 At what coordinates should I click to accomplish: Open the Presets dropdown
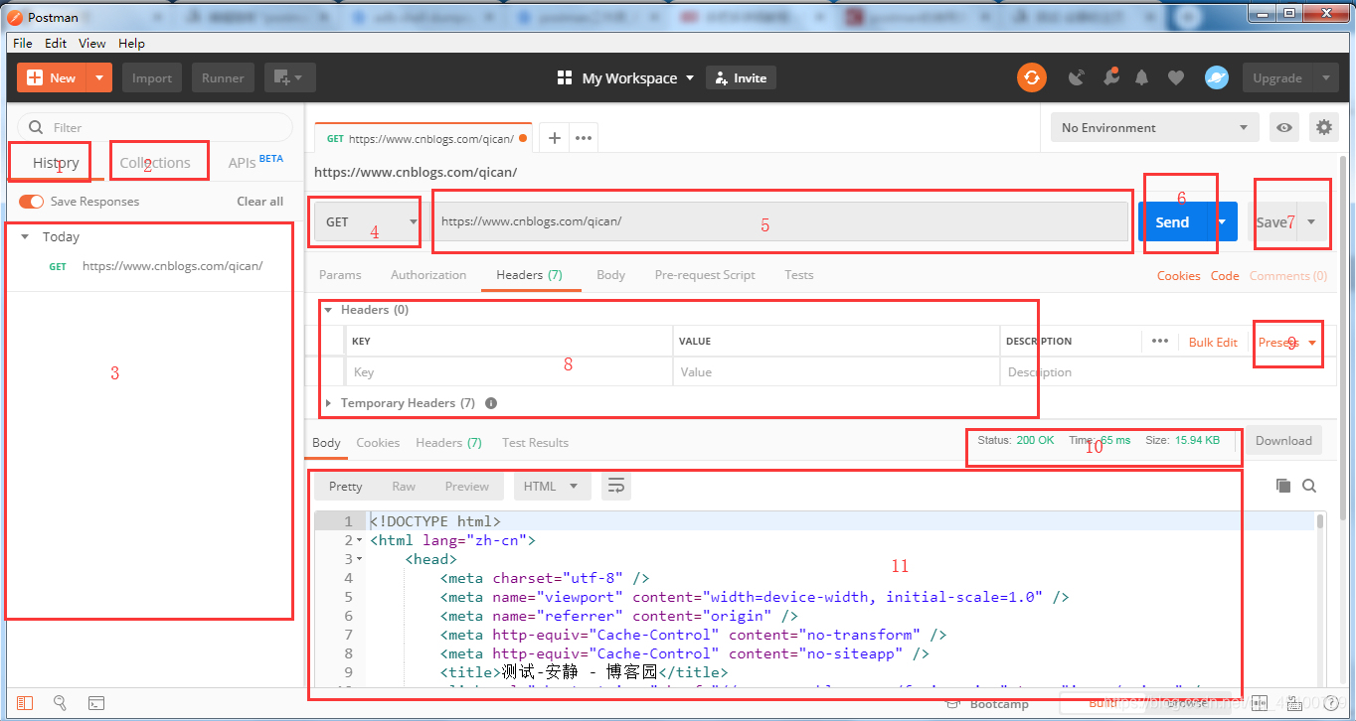pyautogui.click(x=1287, y=342)
